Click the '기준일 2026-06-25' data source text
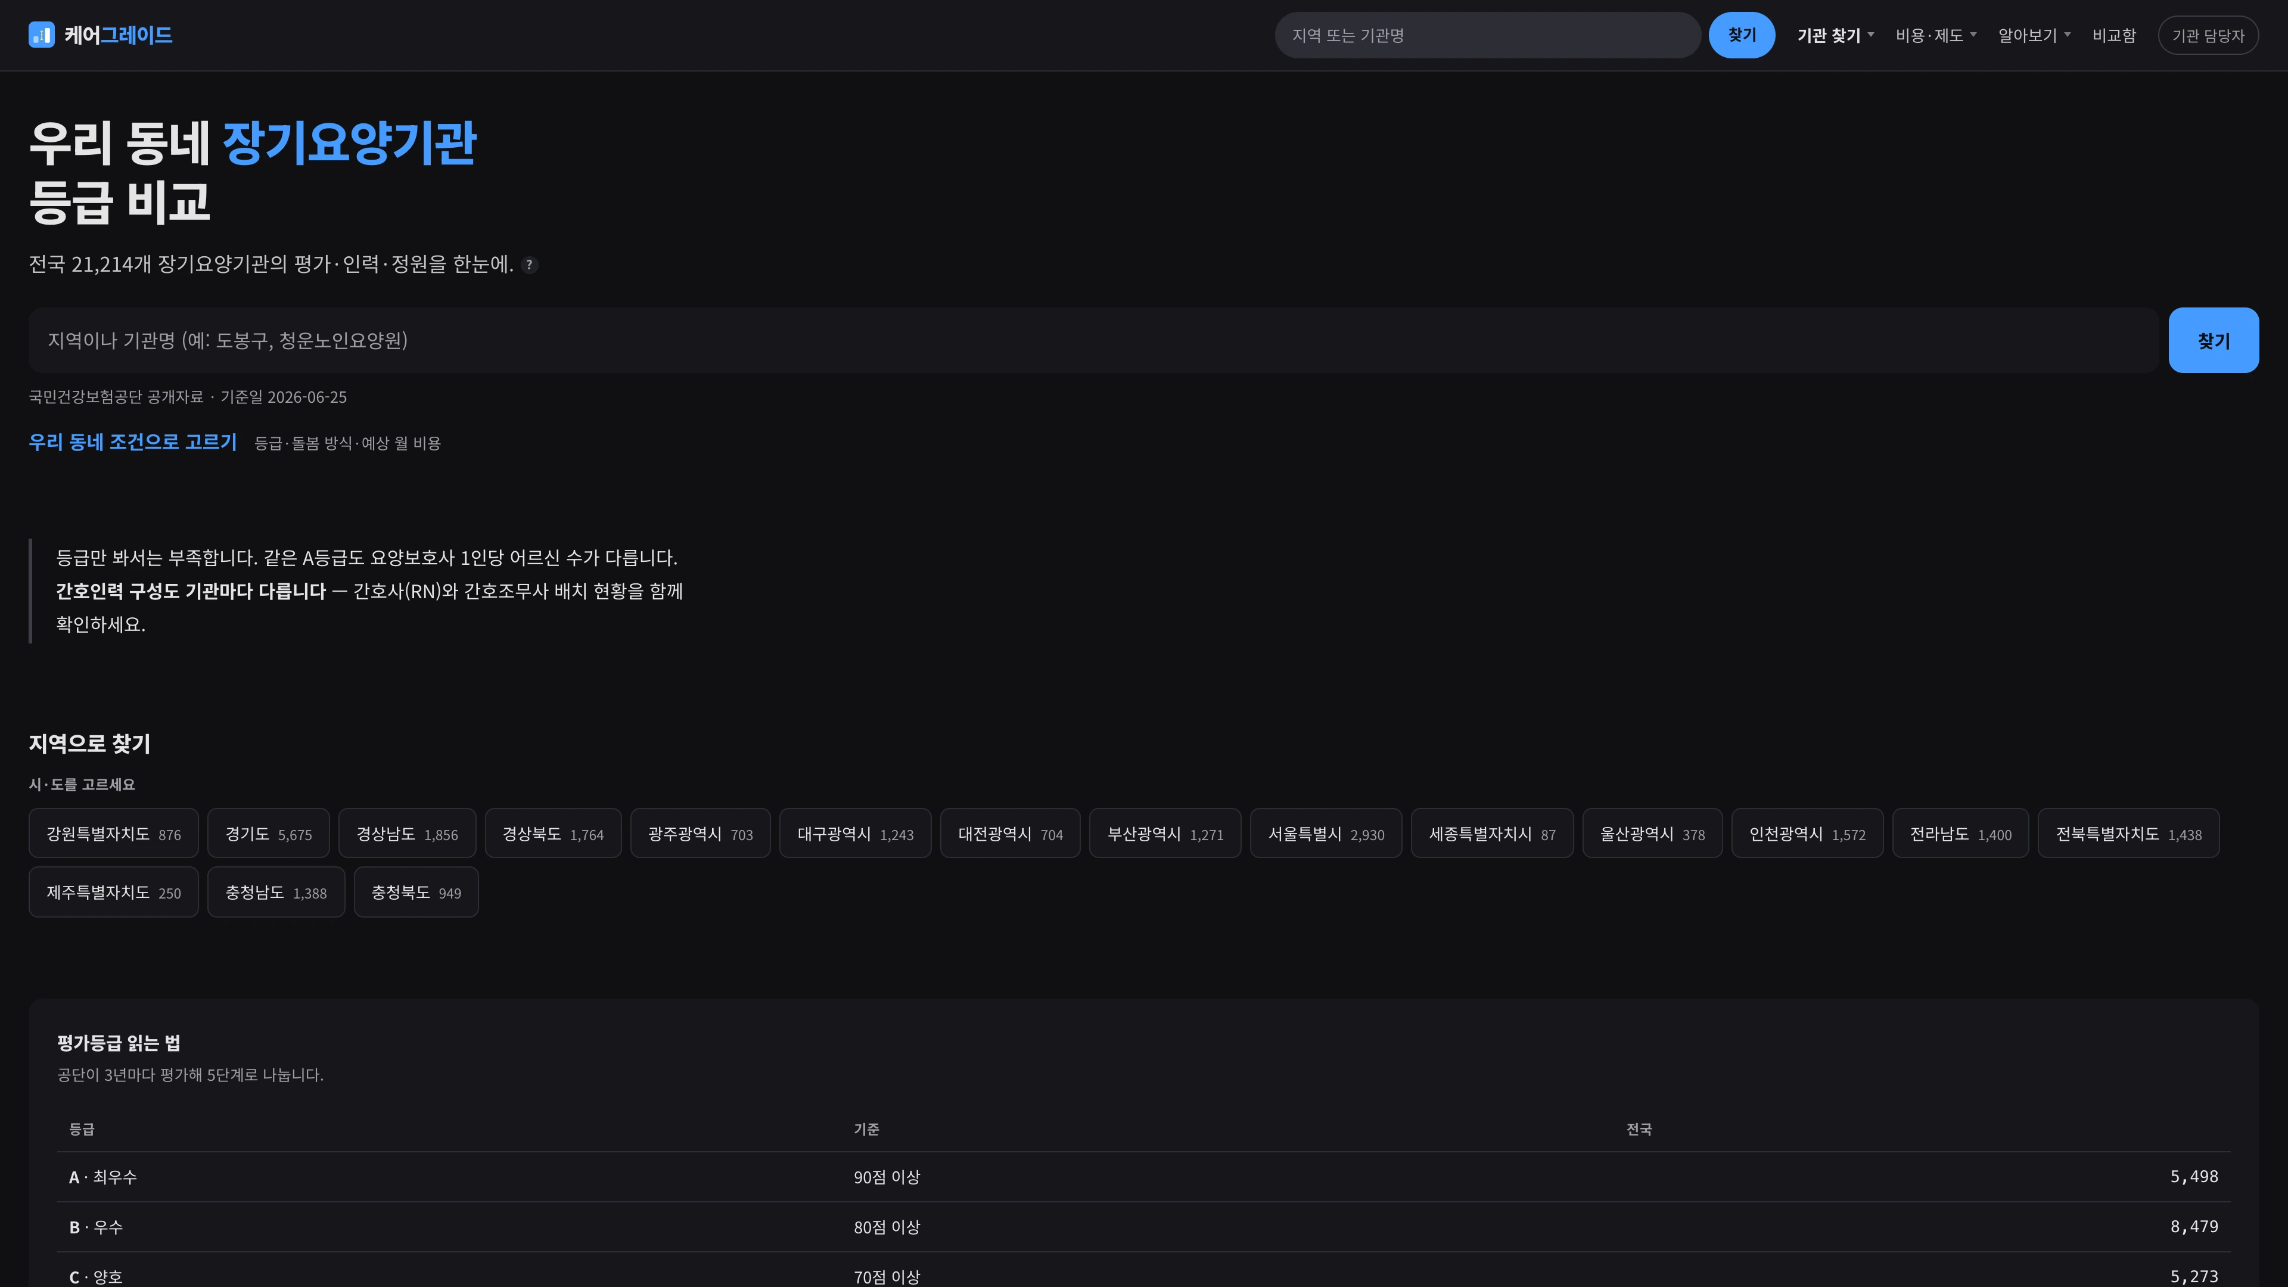 pyautogui.click(x=284, y=397)
